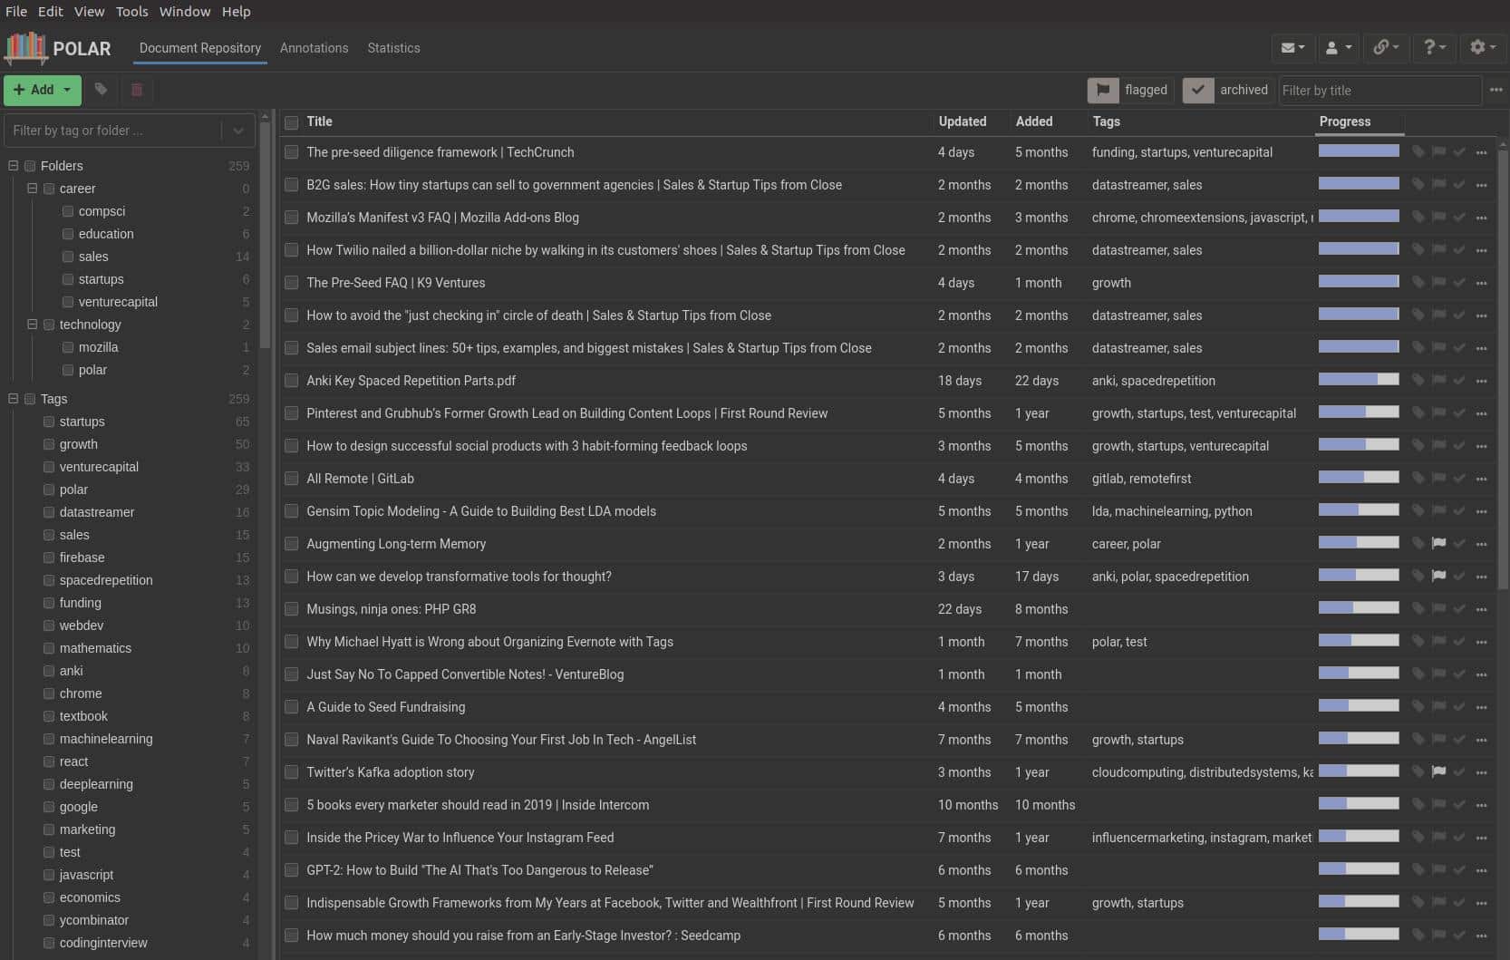The image size is (1510, 960).
Task: Check the compsci folder checkbox
Action: click(x=68, y=211)
